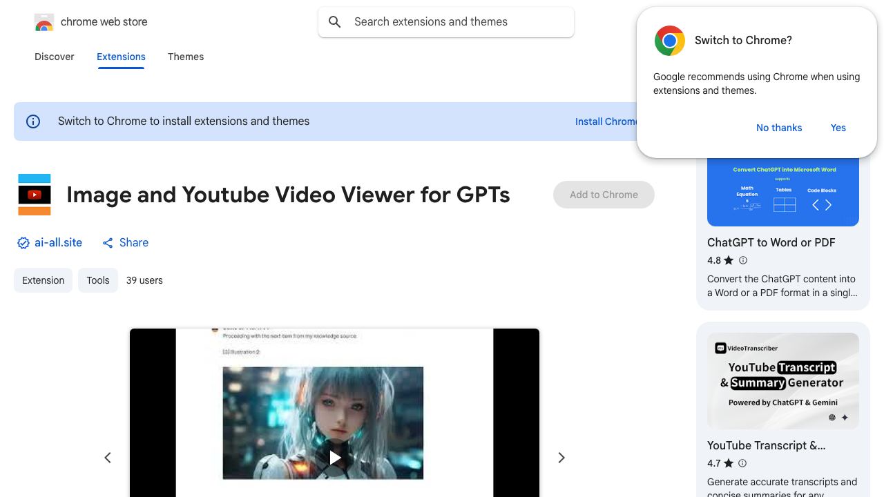Click the info icon in the blue banner

point(33,121)
